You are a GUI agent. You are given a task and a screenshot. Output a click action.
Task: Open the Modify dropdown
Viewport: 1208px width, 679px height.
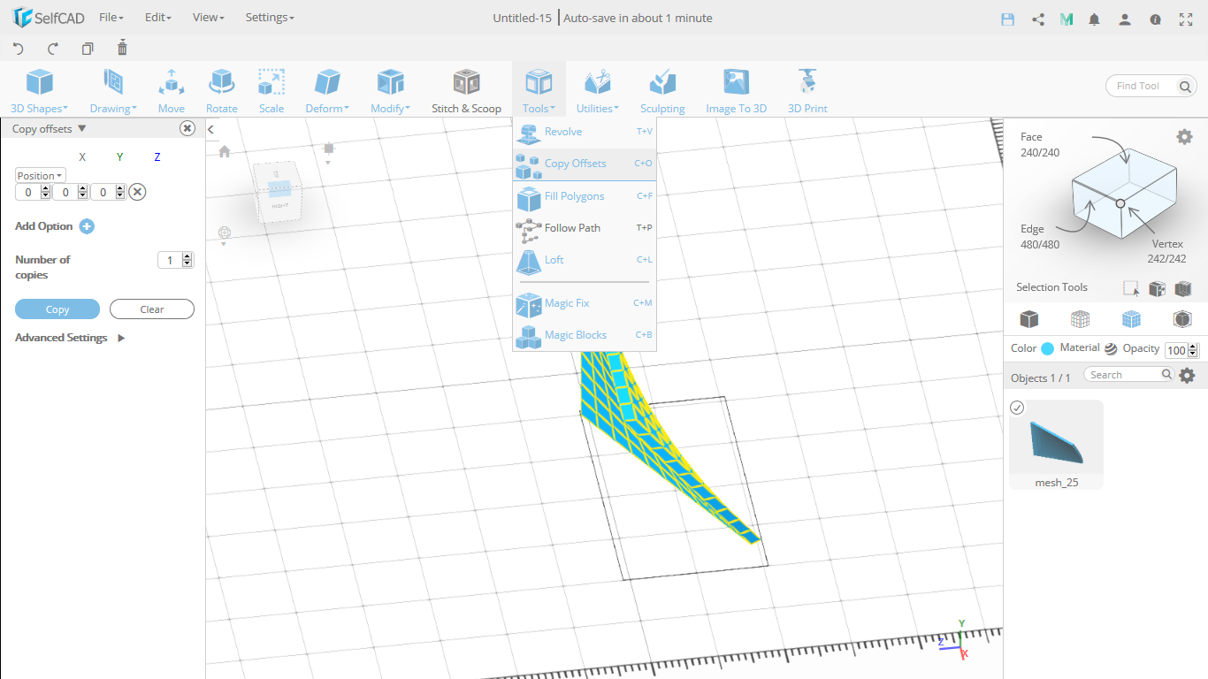(x=390, y=92)
